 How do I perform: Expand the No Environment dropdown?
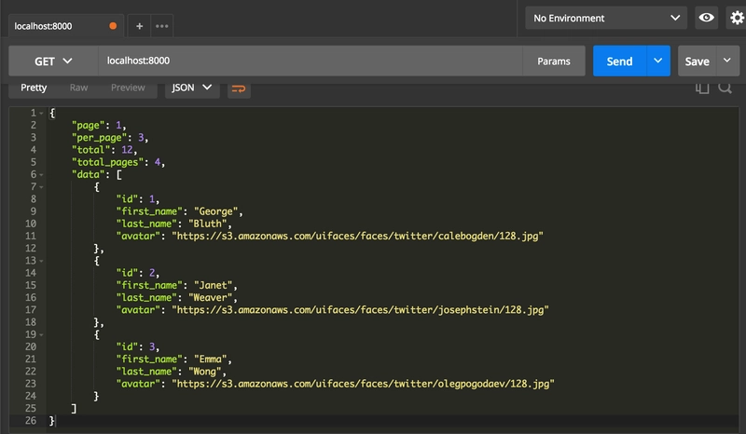click(x=607, y=18)
